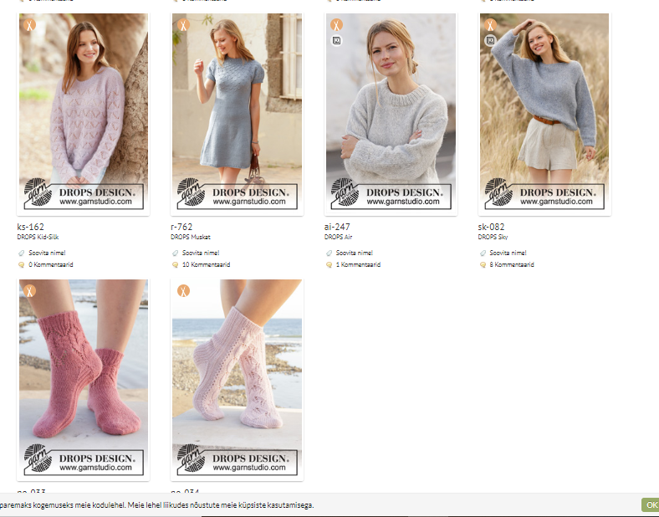Click comment bubble icon under ai-247
The image size is (659, 517).
(x=329, y=265)
